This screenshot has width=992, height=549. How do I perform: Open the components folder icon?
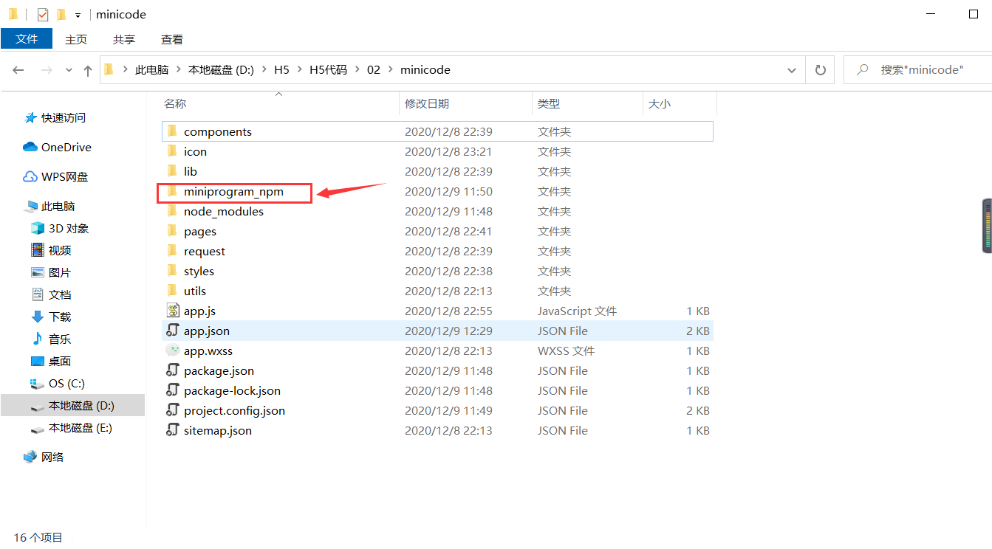tap(172, 131)
